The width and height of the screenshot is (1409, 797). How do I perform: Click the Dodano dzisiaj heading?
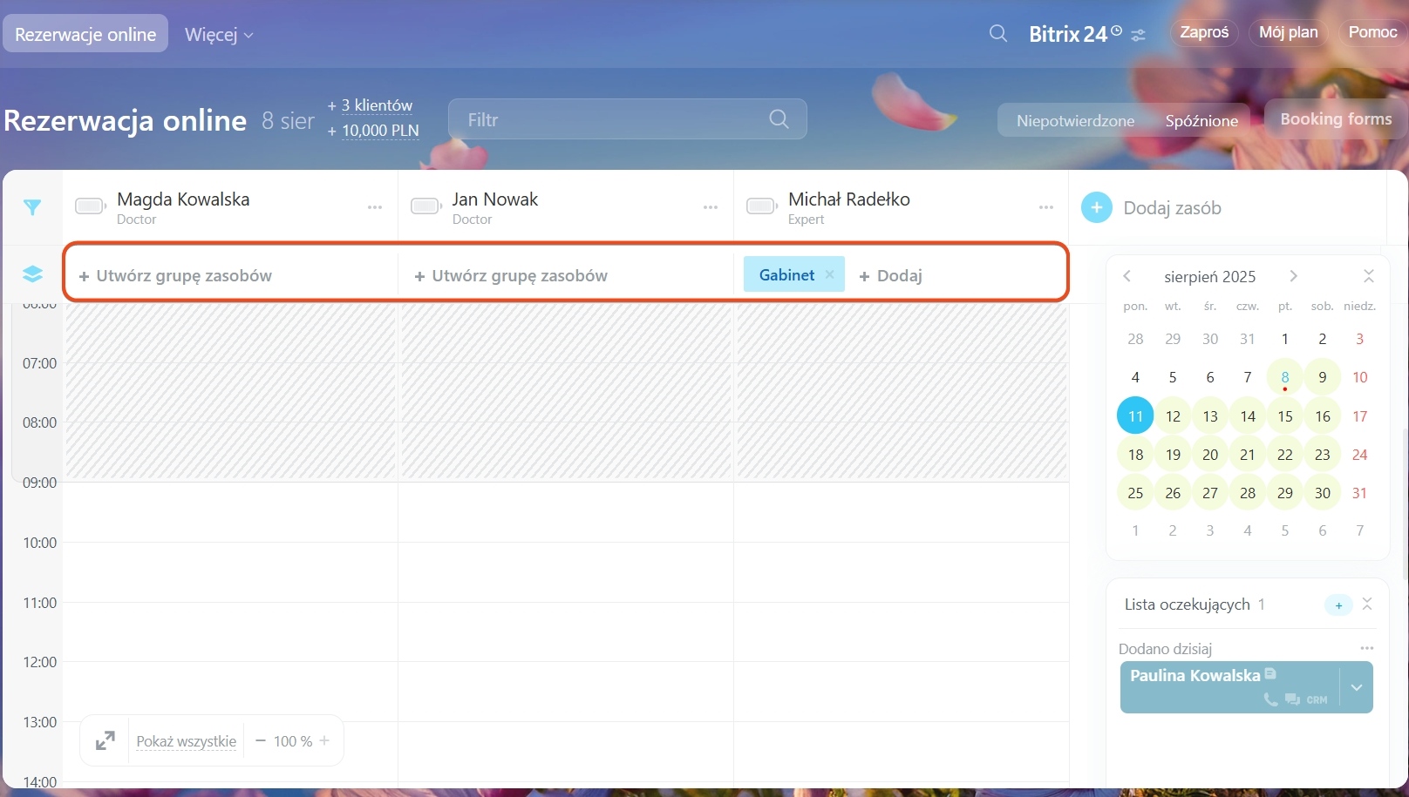pyautogui.click(x=1165, y=649)
